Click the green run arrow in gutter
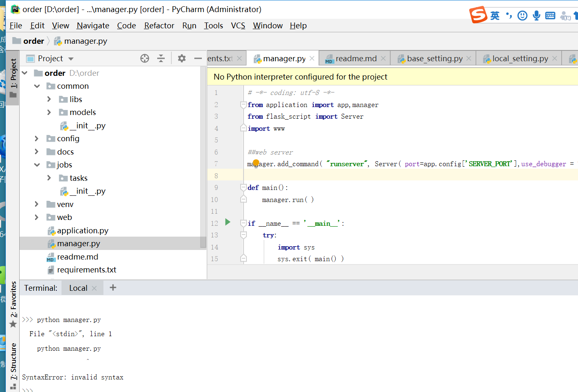Viewport: 578px width, 392px height. pos(228,222)
